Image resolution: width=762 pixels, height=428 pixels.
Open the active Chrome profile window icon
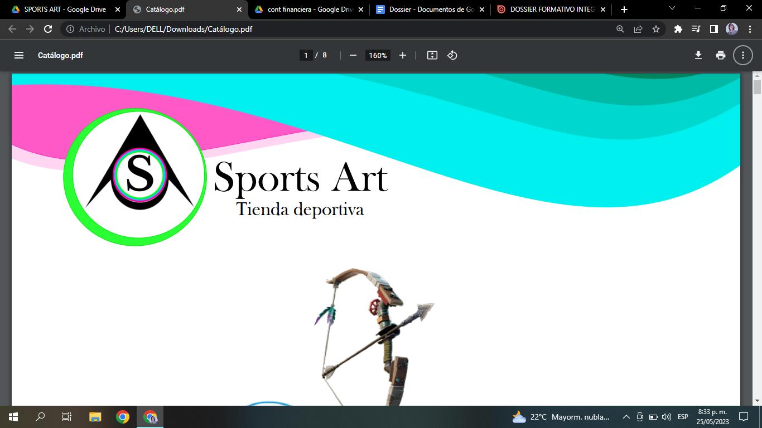[x=150, y=417]
